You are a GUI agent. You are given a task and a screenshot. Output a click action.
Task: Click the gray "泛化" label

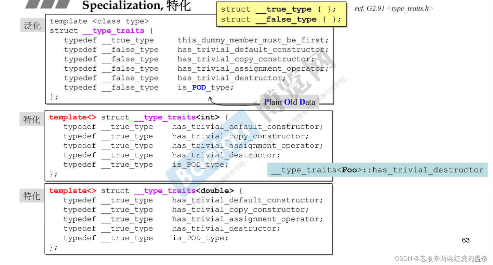(x=32, y=26)
